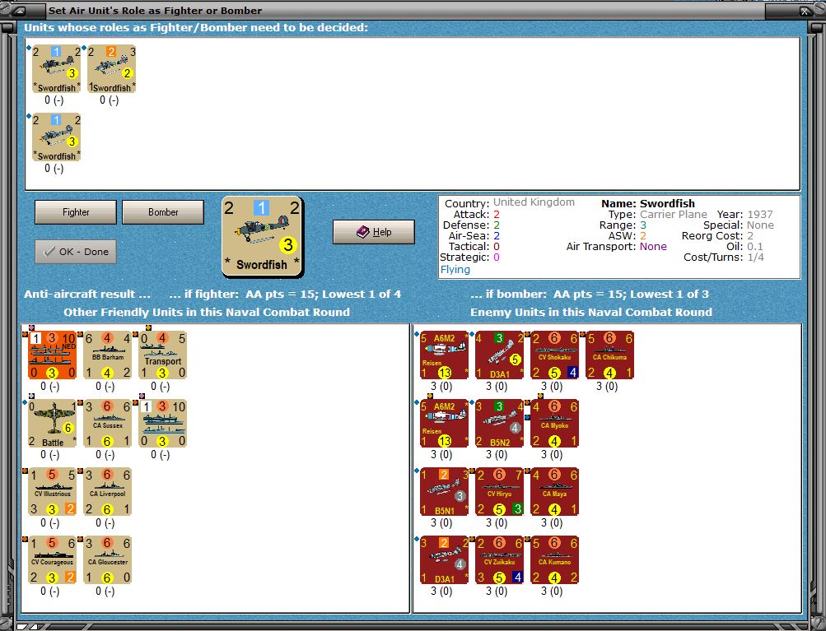Select the A6M2 Reisen counter beside D3A1
Screen dimensions: 826x631
click(444, 355)
